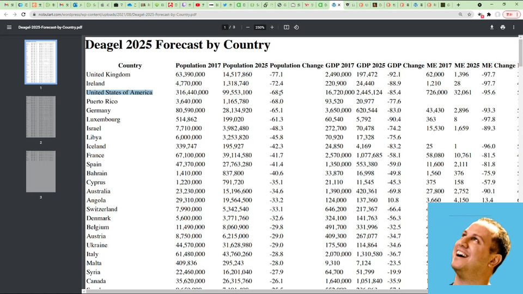
Task: Zoom out the PDF with minus icon
Action: point(248,27)
